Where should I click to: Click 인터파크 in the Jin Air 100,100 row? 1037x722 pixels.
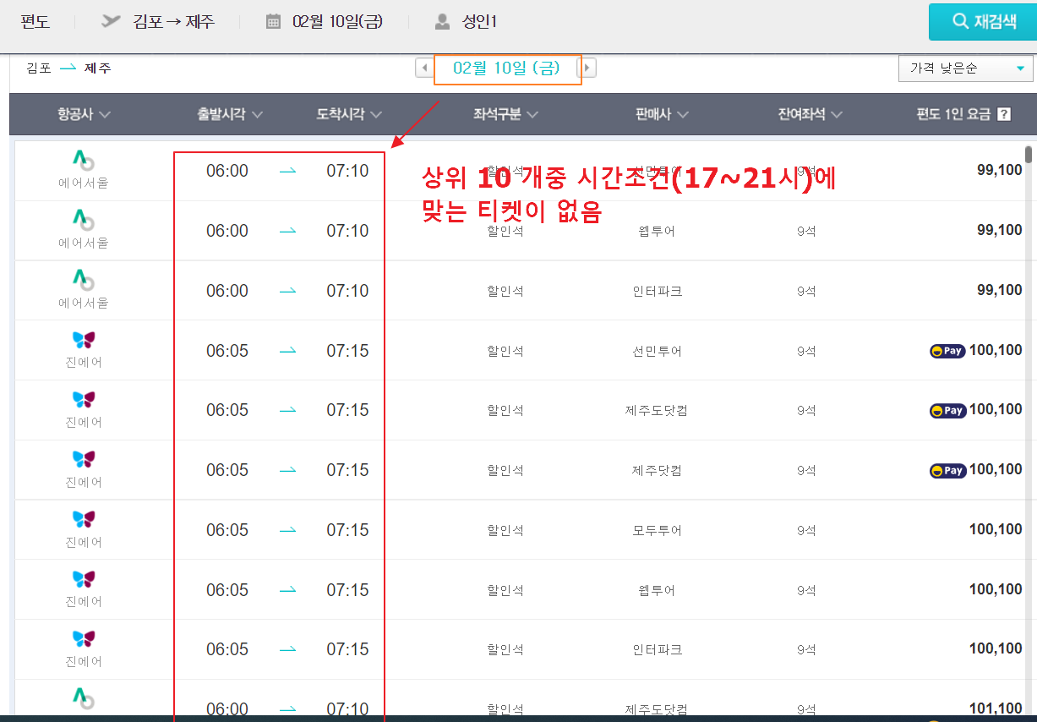click(657, 650)
